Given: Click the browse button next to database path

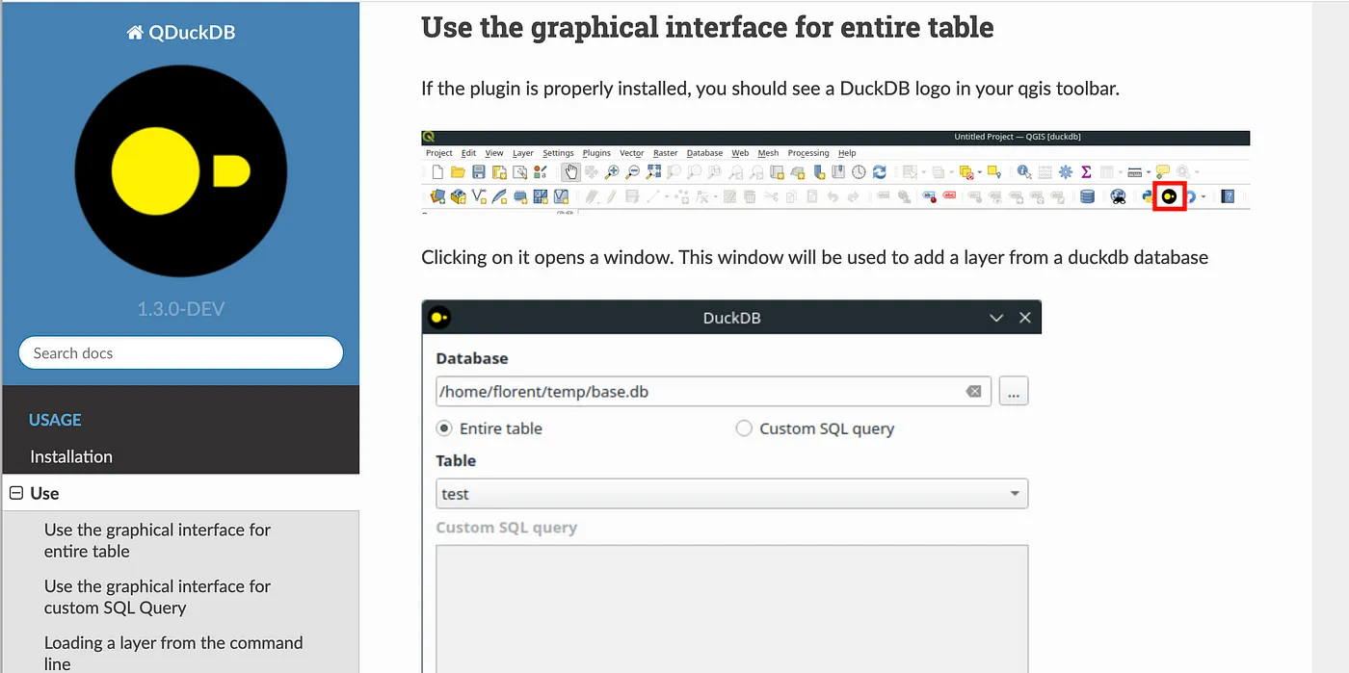Looking at the screenshot, I should click(x=1014, y=392).
